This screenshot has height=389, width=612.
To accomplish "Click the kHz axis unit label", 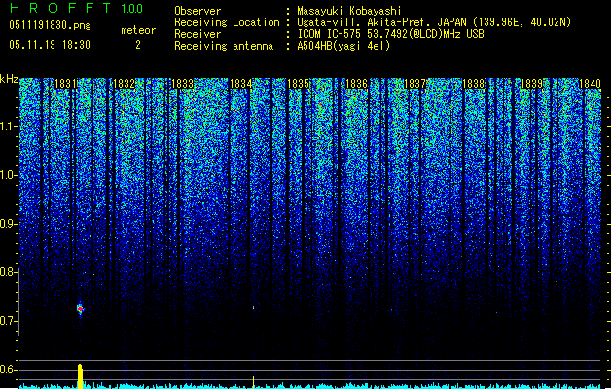I will pyautogui.click(x=9, y=79).
